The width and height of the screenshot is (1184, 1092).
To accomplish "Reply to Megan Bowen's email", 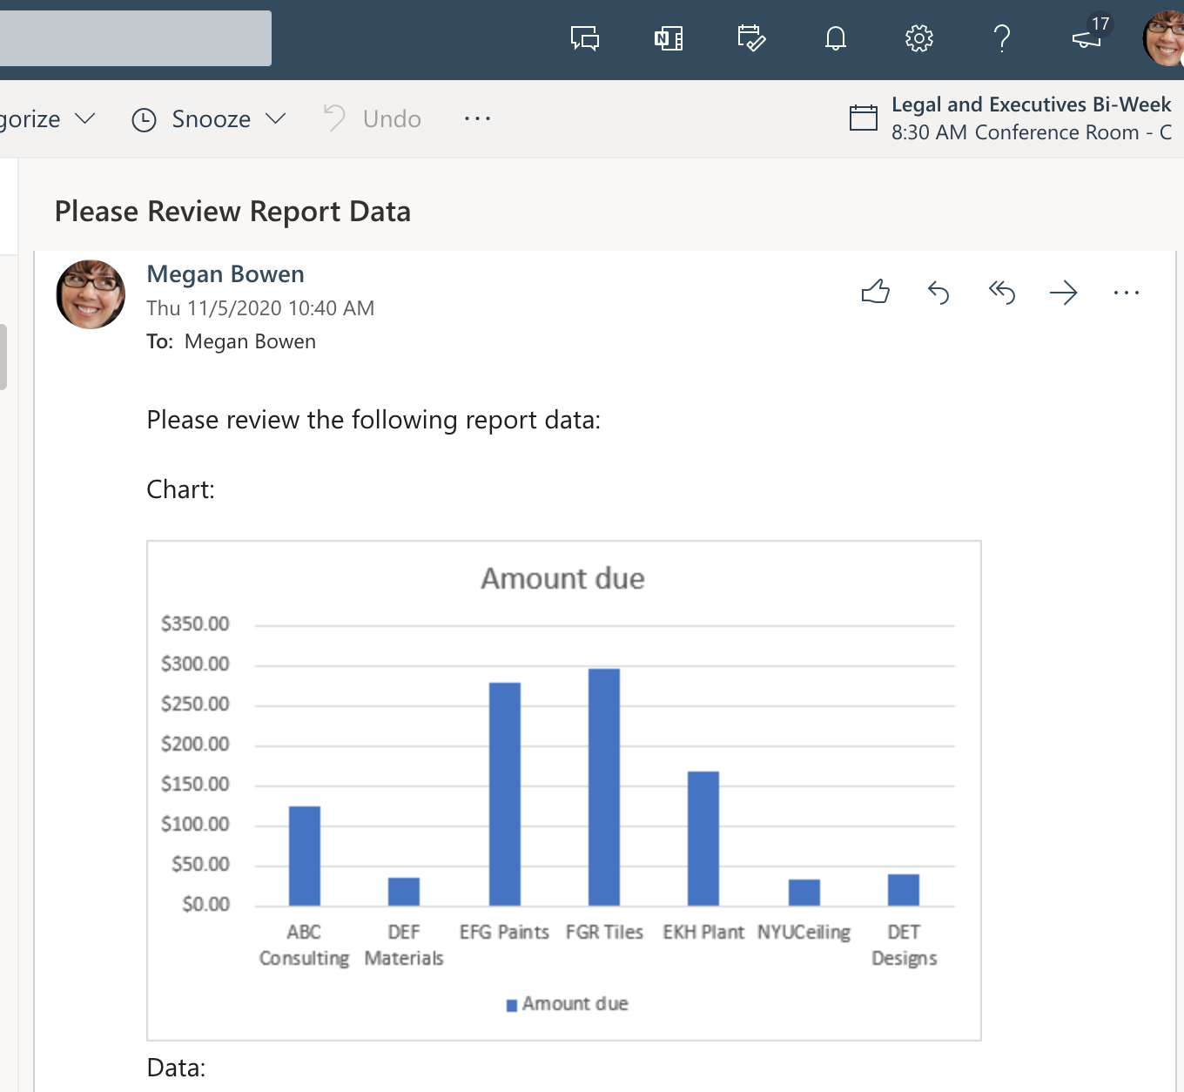I will (938, 293).
